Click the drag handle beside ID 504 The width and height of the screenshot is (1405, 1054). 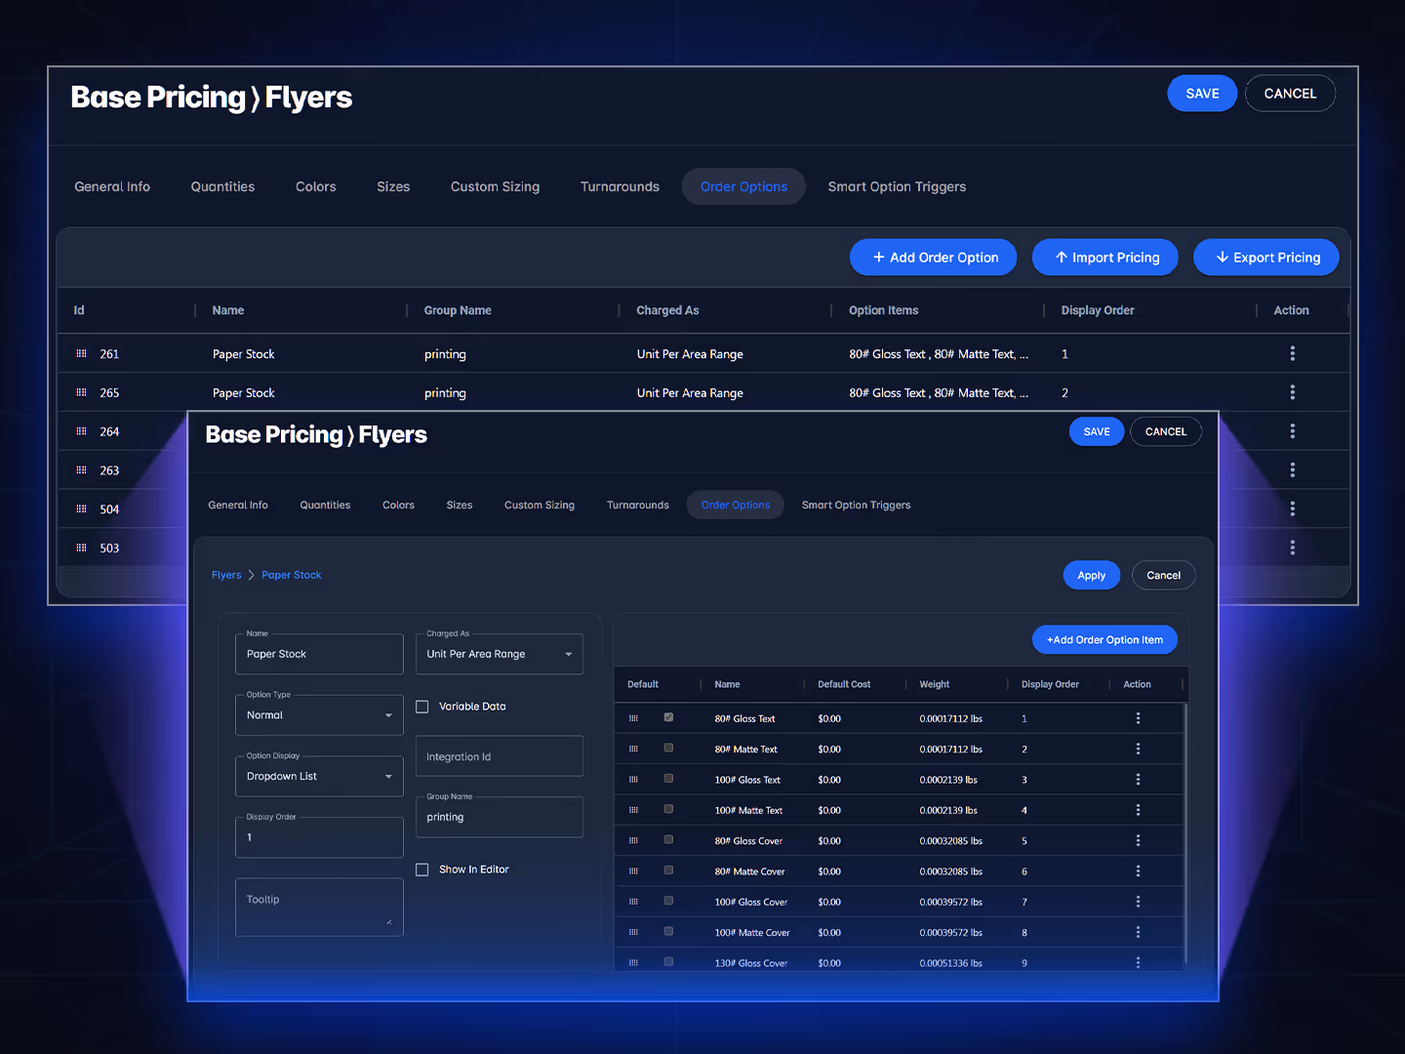[x=81, y=508]
